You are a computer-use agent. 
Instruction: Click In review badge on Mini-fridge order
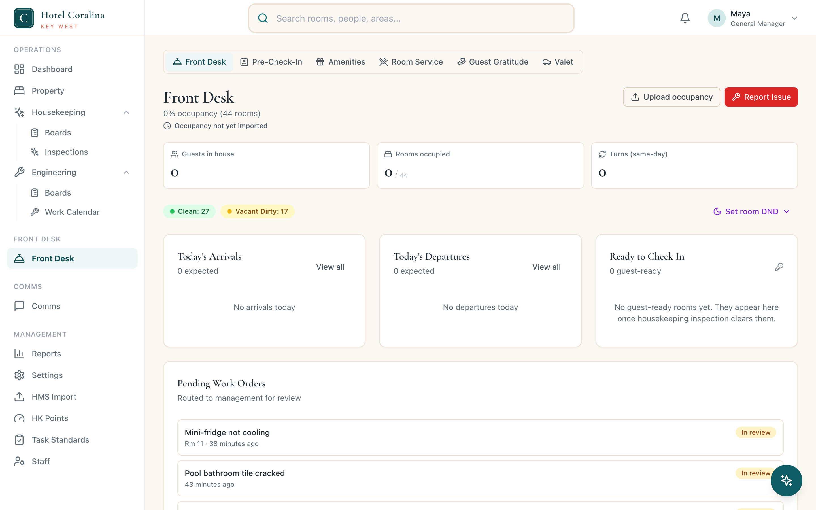756,432
